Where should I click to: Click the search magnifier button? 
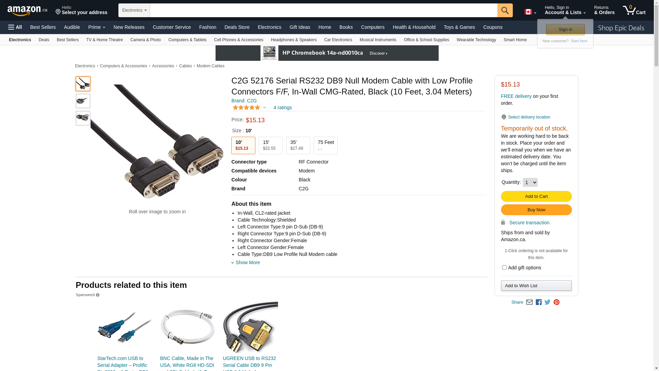[x=505, y=10]
